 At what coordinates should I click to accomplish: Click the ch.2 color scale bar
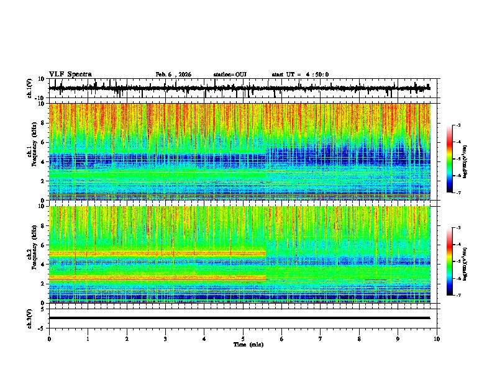coord(449,261)
